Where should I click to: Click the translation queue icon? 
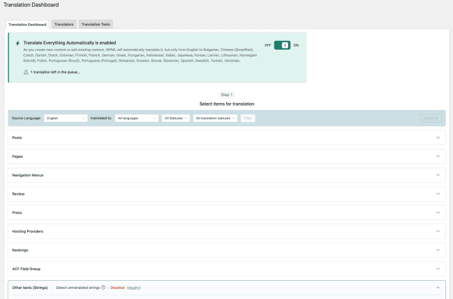(26, 72)
